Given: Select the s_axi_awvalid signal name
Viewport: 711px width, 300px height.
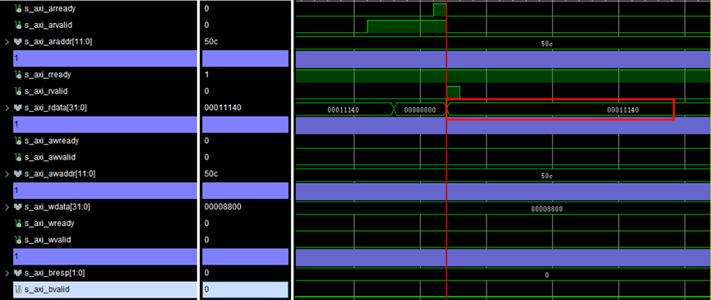Looking at the screenshot, I should click(50, 157).
